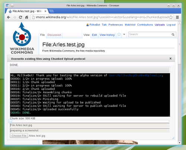Click the 'Chunk size: 500 KiB' label
Viewport: 186px width, 150px height.
point(23,118)
